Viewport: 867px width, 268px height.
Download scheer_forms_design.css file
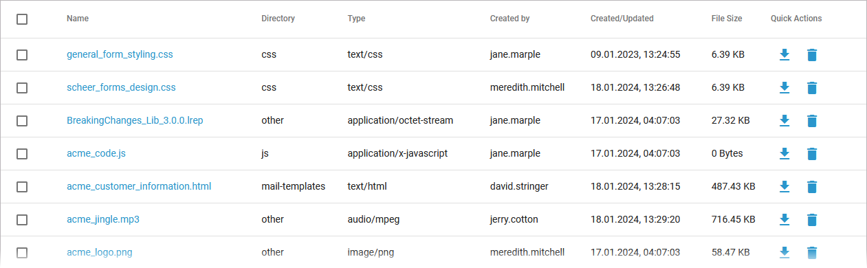[x=784, y=88]
